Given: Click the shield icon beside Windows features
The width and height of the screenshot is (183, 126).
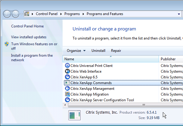Looking at the screenshot, I should pyautogui.click(x=7, y=44).
